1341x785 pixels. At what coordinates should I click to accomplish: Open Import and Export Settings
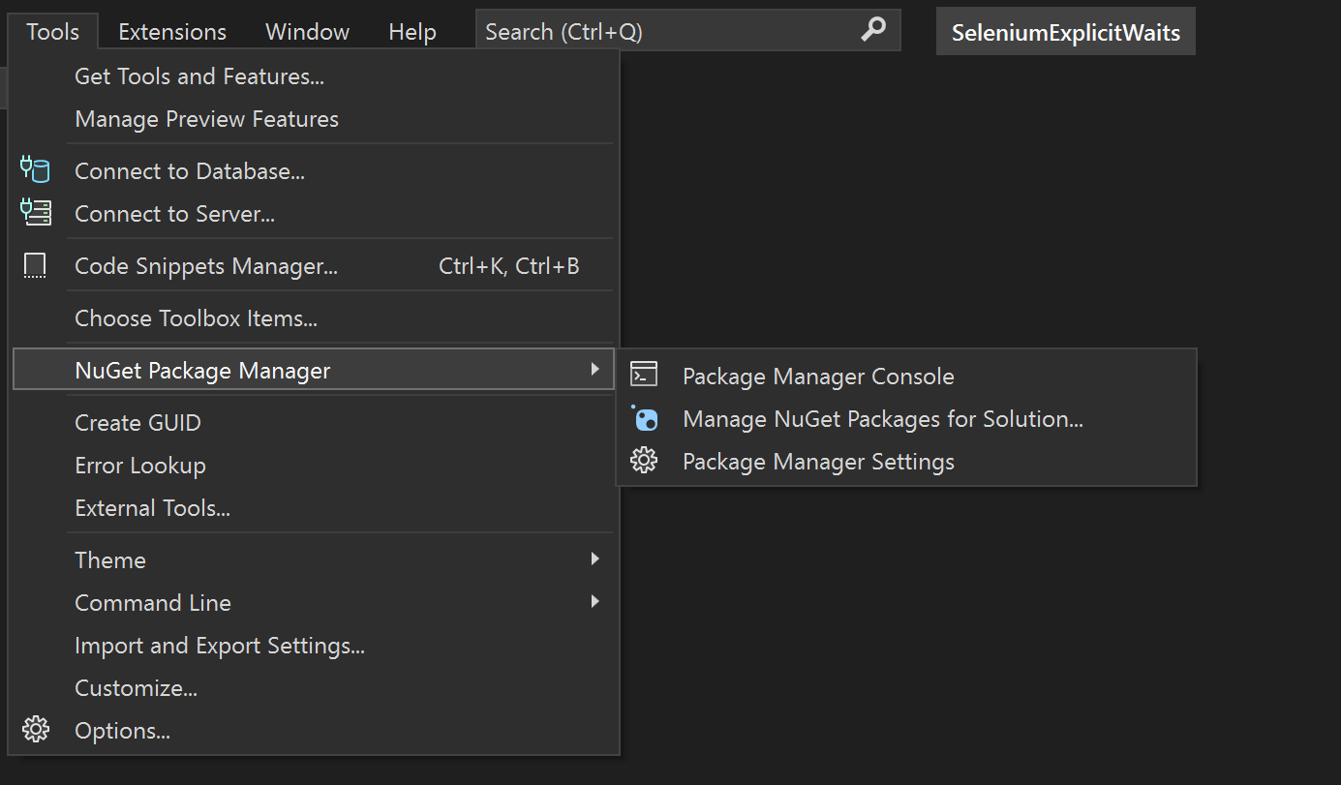coord(220,646)
